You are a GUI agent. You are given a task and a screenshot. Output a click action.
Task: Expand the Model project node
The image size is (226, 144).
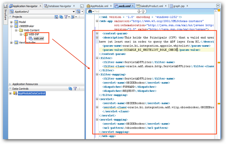click(11, 22)
